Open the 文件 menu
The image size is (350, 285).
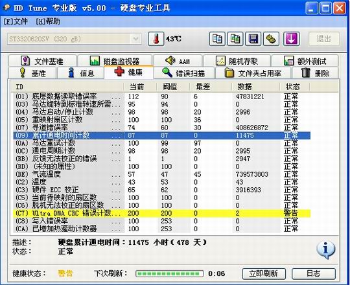point(16,21)
